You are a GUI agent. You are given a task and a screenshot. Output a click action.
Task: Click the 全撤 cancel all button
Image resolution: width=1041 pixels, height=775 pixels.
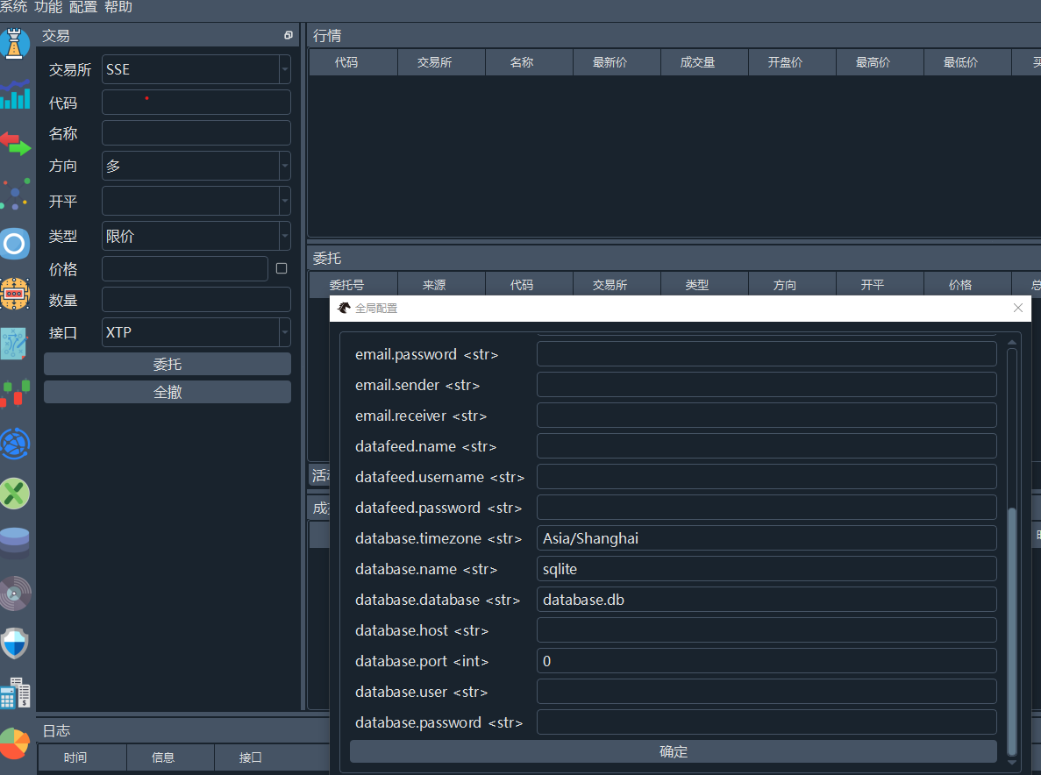[168, 392]
